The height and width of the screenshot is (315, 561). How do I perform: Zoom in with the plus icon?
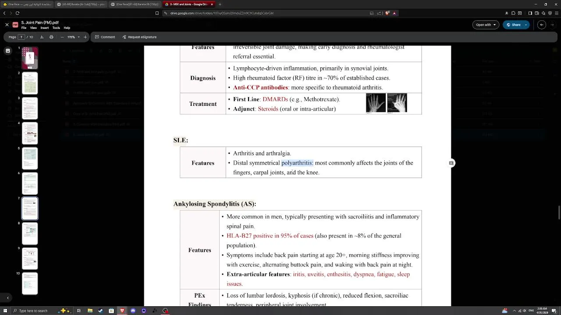click(85, 37)
